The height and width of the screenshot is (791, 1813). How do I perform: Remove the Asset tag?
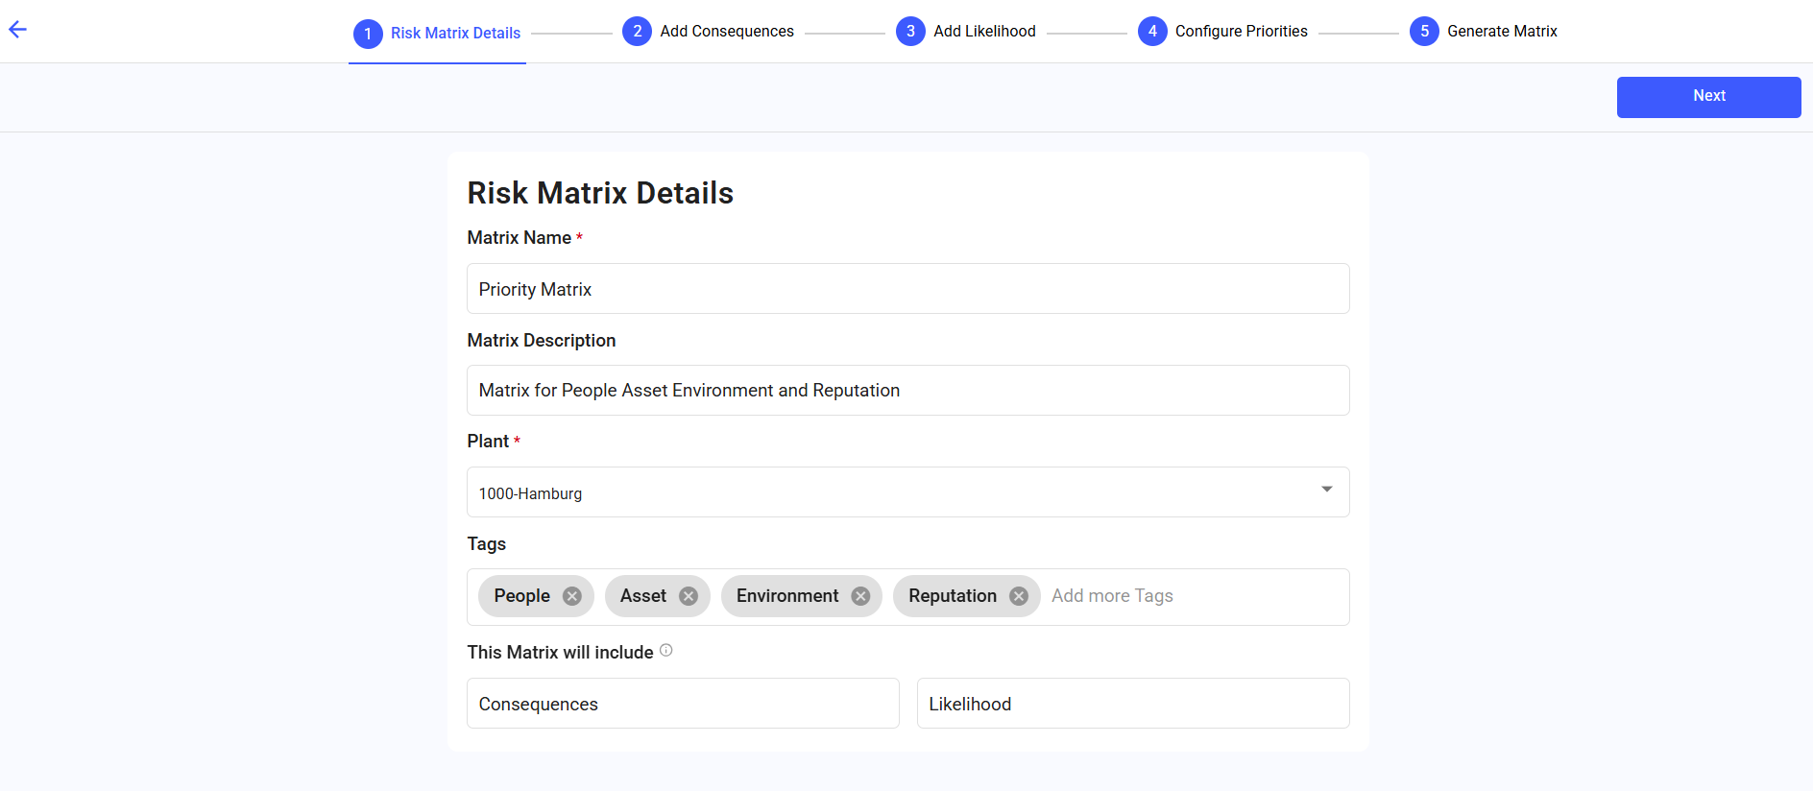click(x=689, y=596)
